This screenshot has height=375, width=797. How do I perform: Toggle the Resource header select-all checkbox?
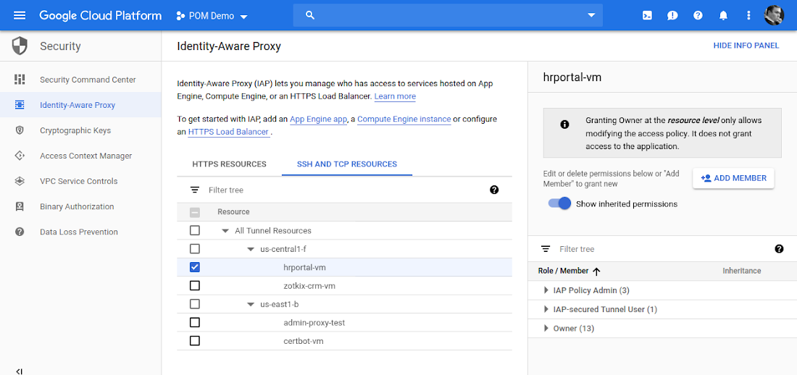[x=195, y=212]
